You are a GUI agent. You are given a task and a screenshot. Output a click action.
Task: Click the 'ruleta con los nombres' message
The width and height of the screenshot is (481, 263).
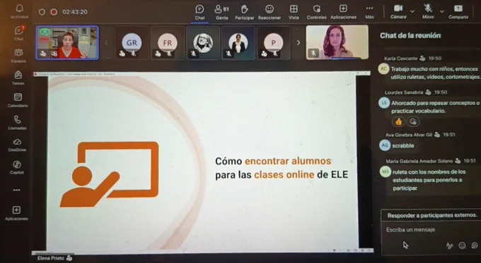coord(429,180)
